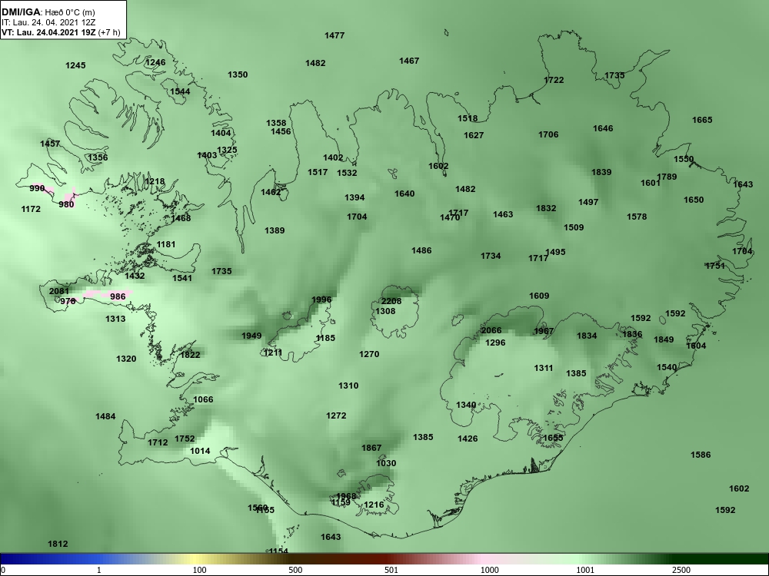Select the map value 1949
Viewport: 769px width, 576px height.
point(251,336)
